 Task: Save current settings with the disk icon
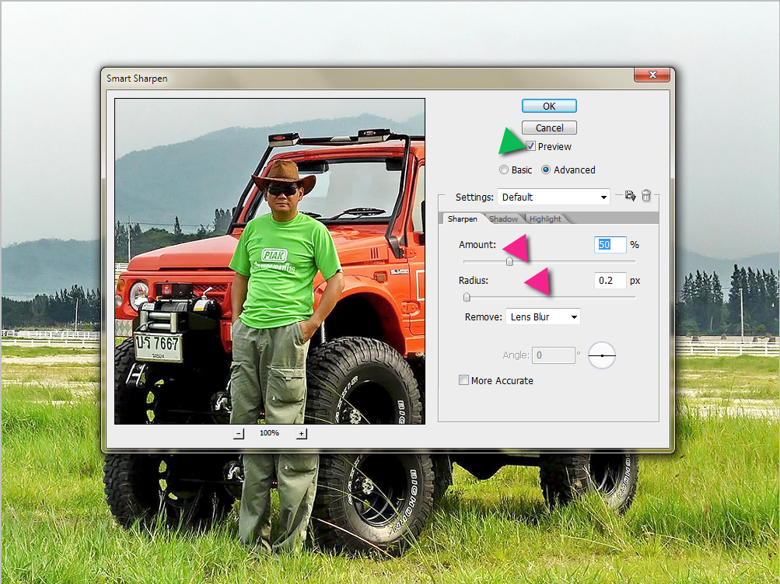(630, 197)
